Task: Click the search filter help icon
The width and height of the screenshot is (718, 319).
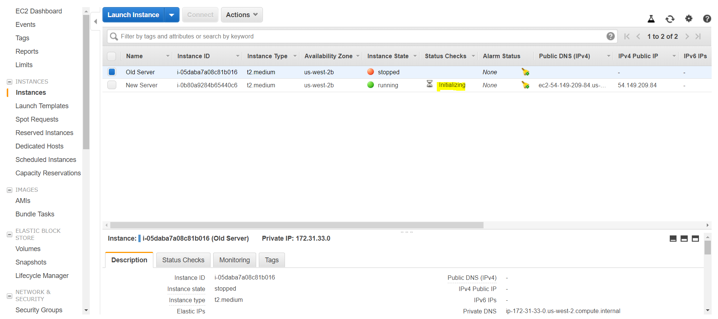Action: pyautogui.click(x=610, y=36)
